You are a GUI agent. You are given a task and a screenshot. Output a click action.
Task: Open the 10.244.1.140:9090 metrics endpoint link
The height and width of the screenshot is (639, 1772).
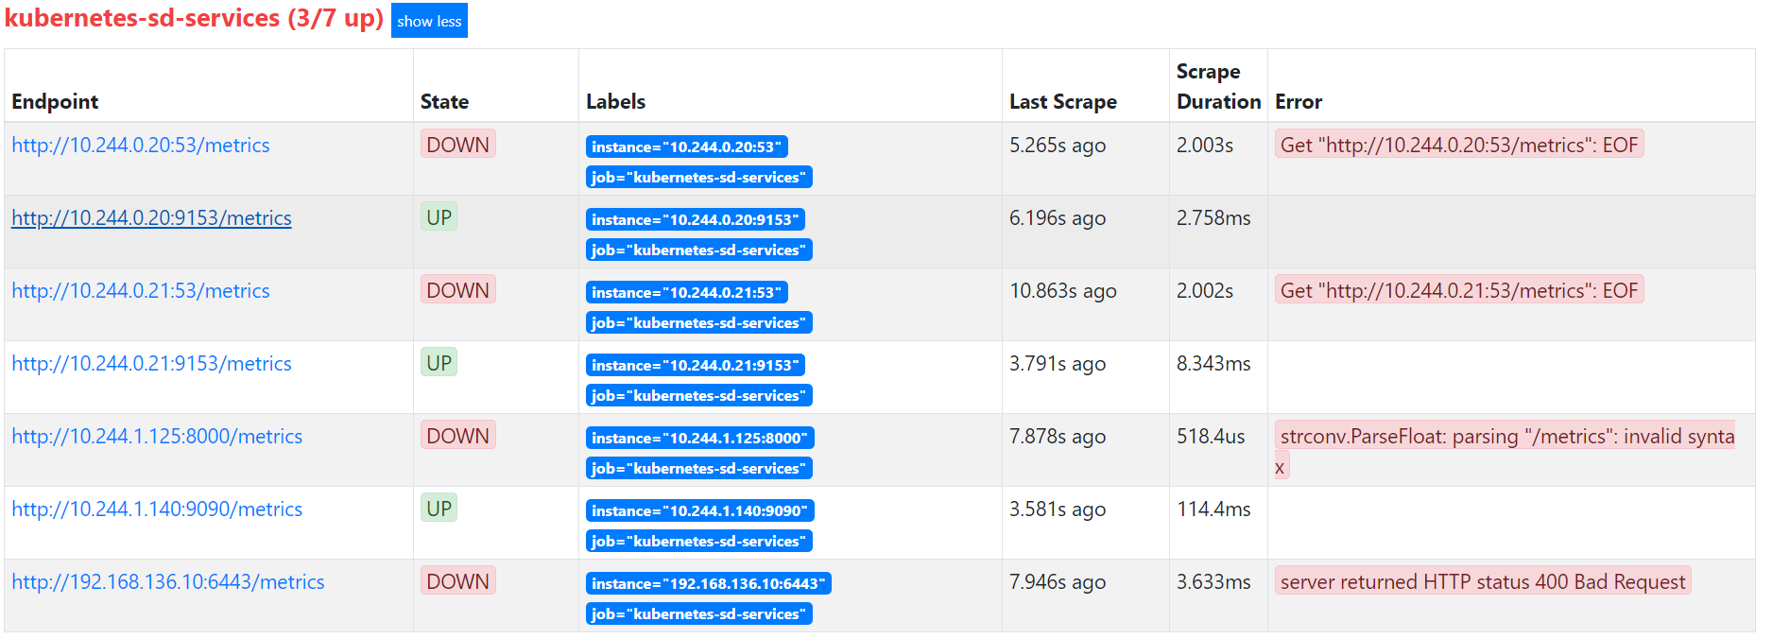pos(157,509)
